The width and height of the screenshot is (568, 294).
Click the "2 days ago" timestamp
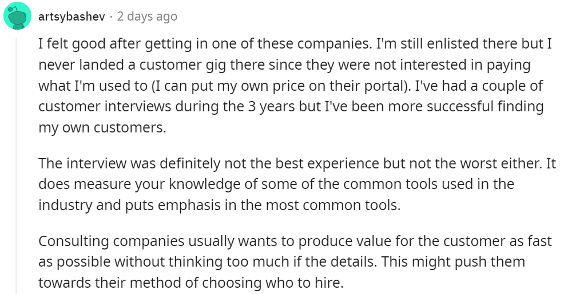click(x=147, y=17)
